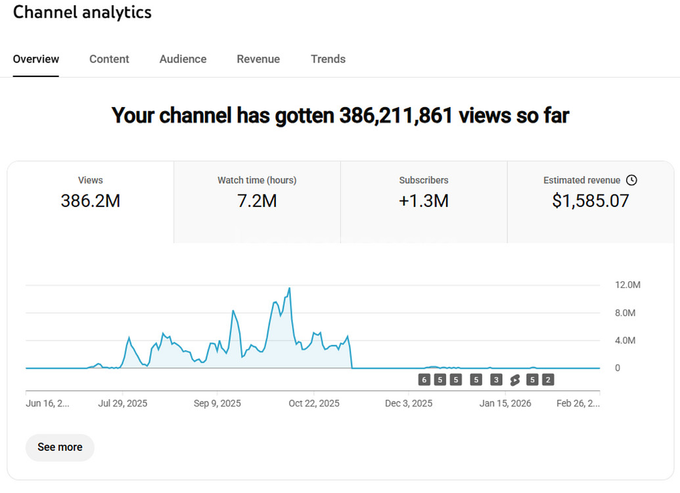Screen dimensions: 680x493
Task: Open the Audience tab
Action: [x=183, y=59]
